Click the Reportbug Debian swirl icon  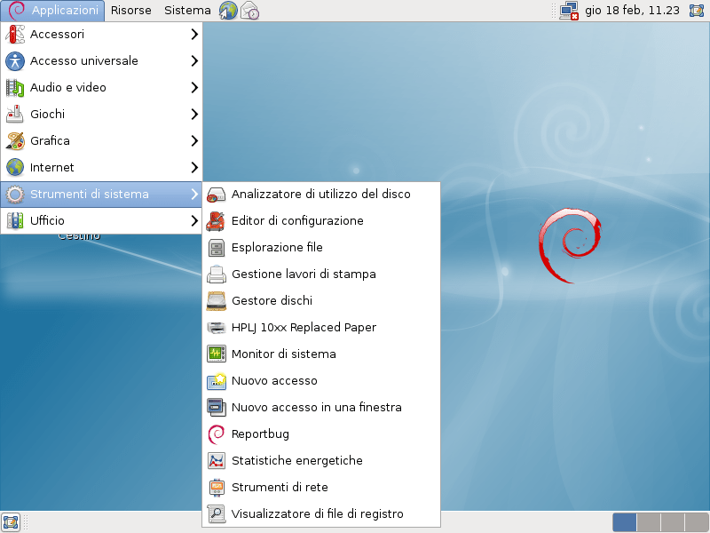[x=217, y=434]
